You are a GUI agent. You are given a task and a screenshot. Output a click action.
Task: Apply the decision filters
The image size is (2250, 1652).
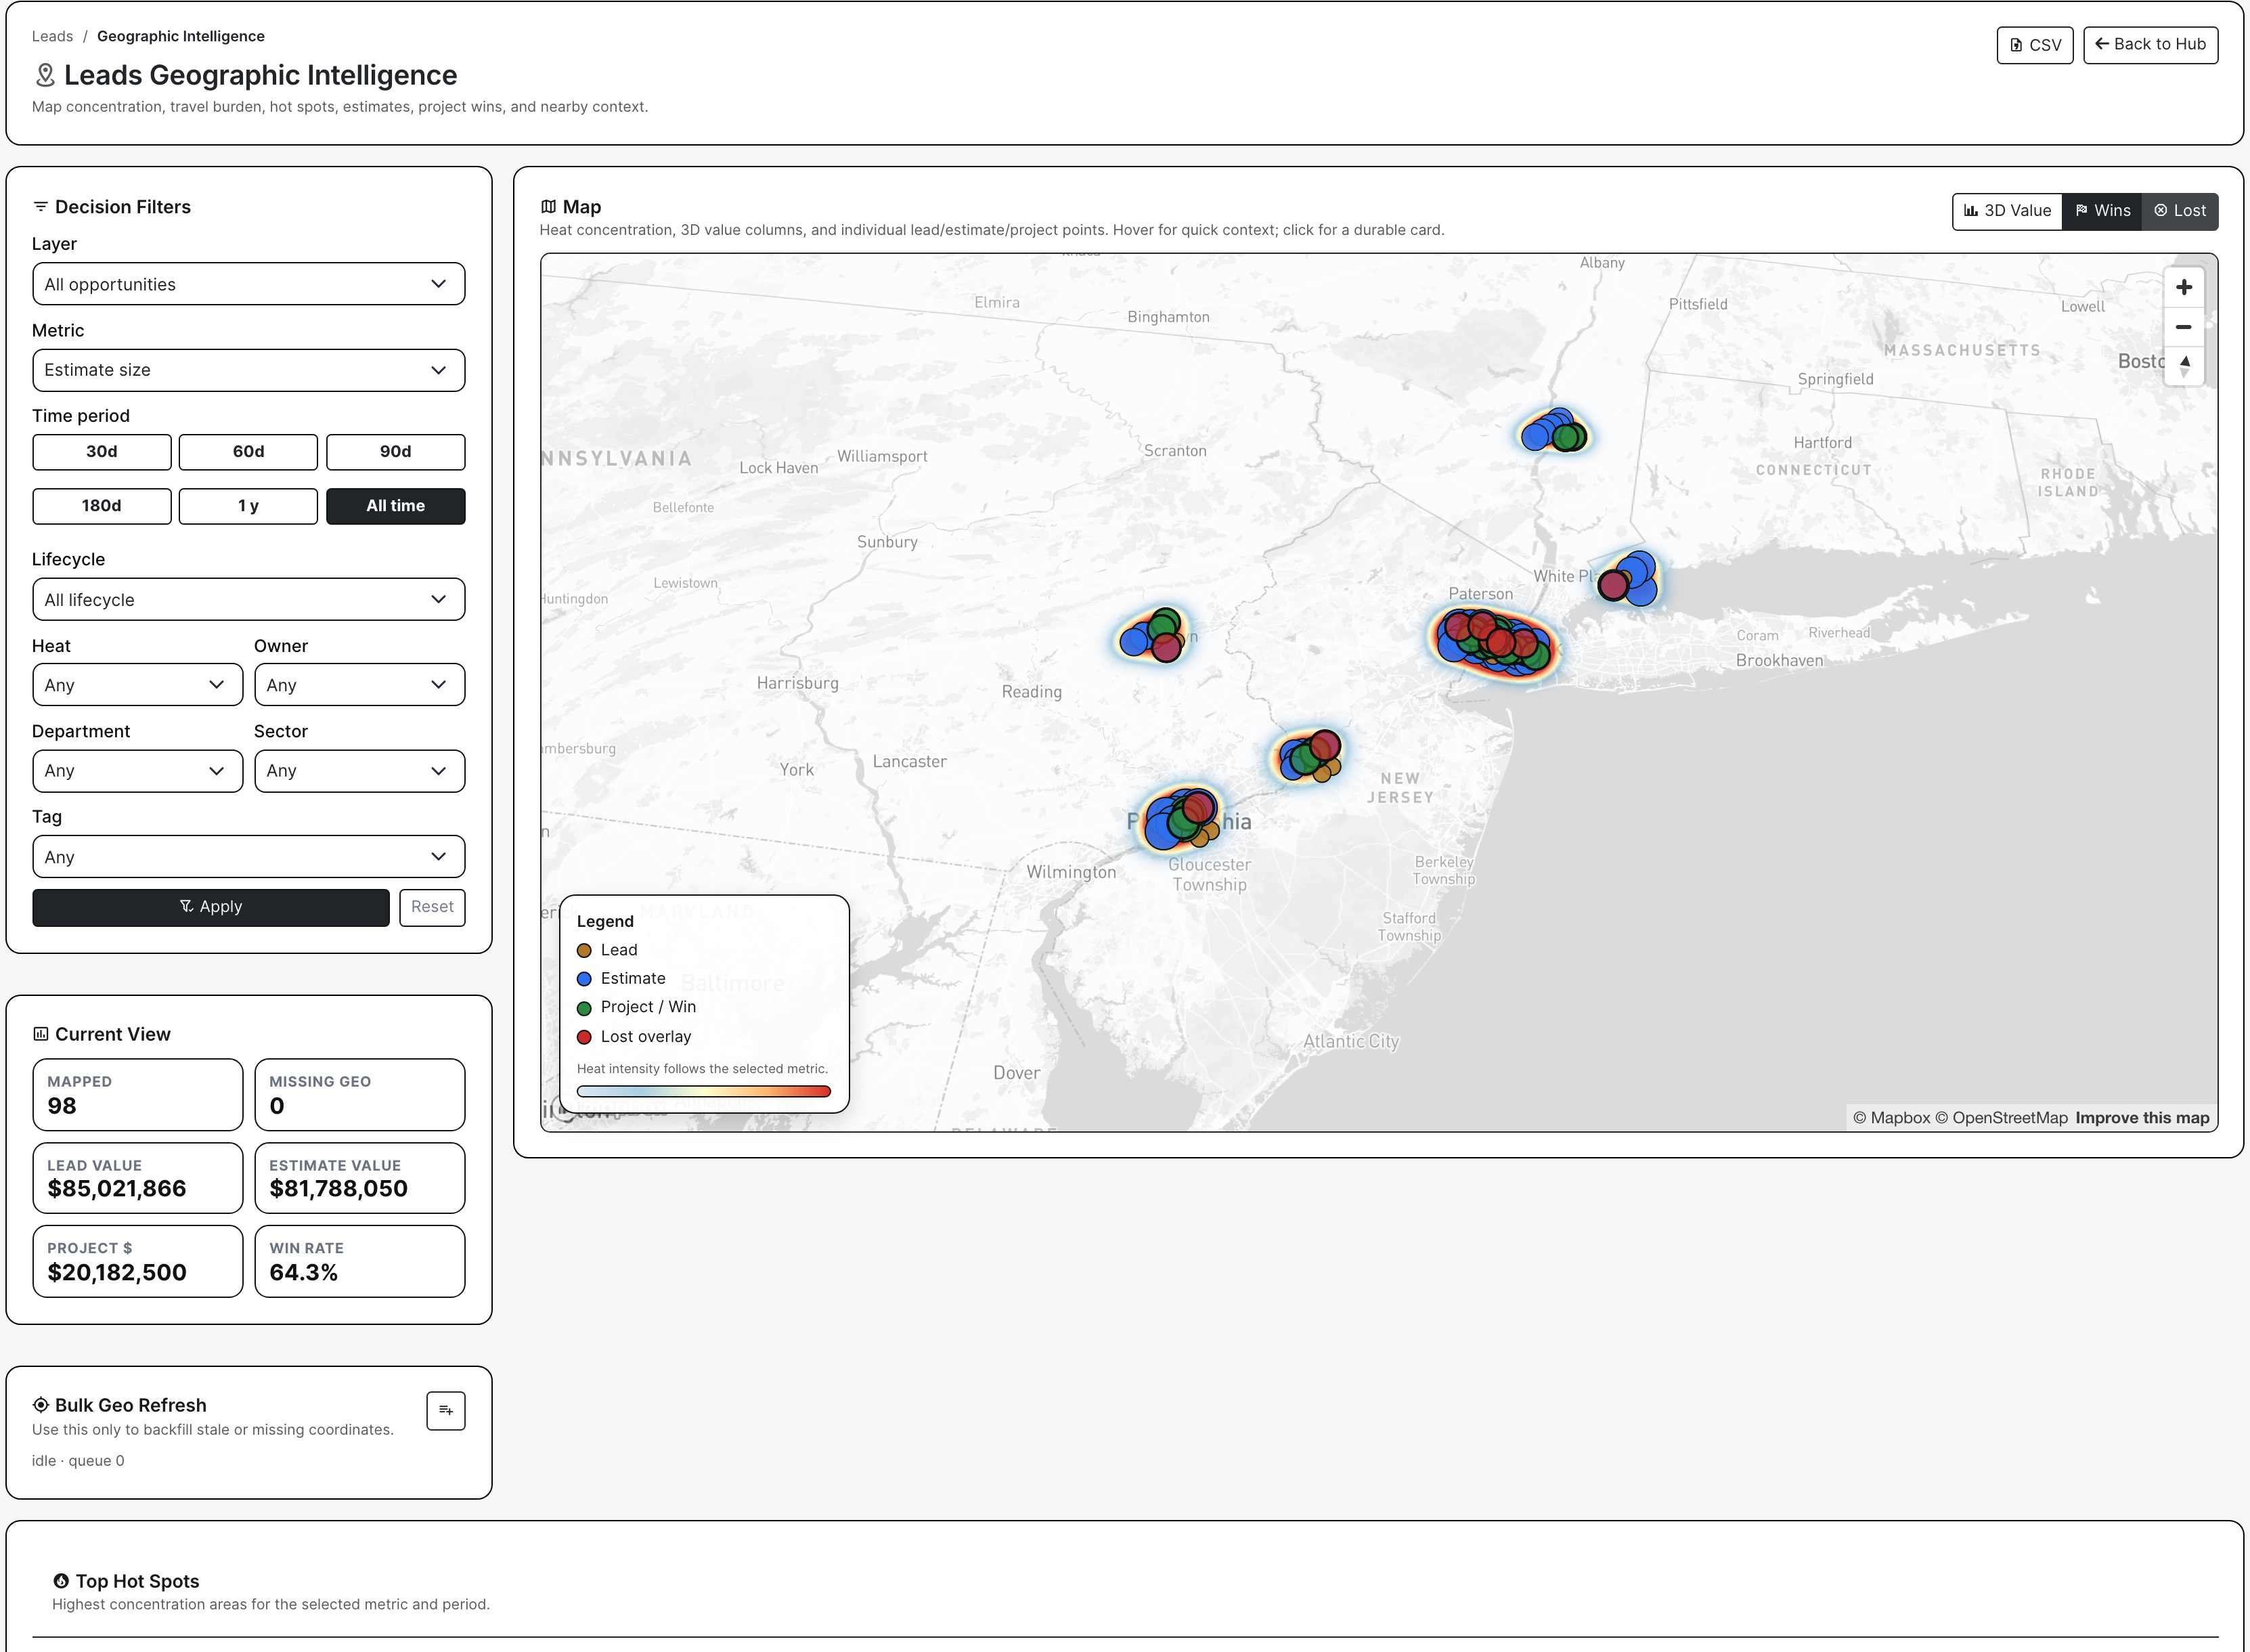(x=211, y=907)
